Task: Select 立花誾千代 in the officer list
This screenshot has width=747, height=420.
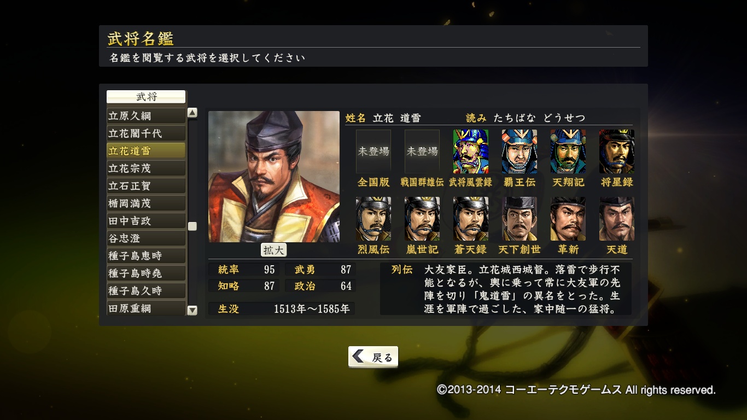Action: (x=146, y=133)
